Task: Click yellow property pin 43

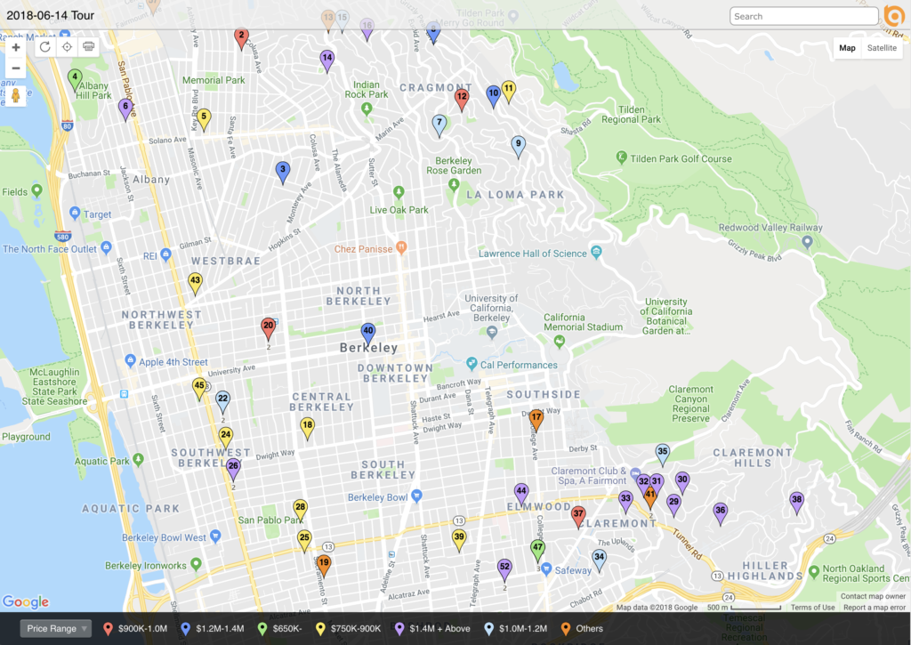Action: click(x=195, y=282)
